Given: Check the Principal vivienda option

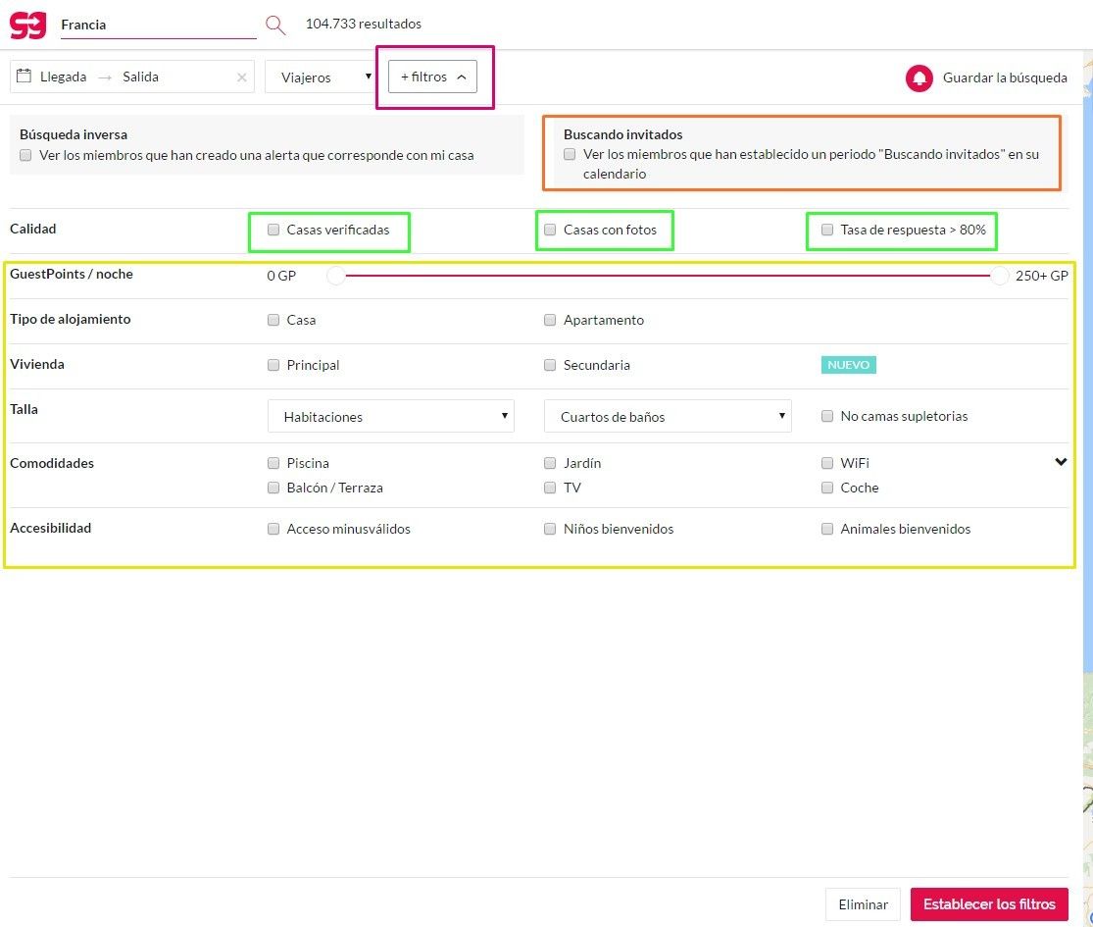Looking at the screenshot, I should tap(273, 365).
